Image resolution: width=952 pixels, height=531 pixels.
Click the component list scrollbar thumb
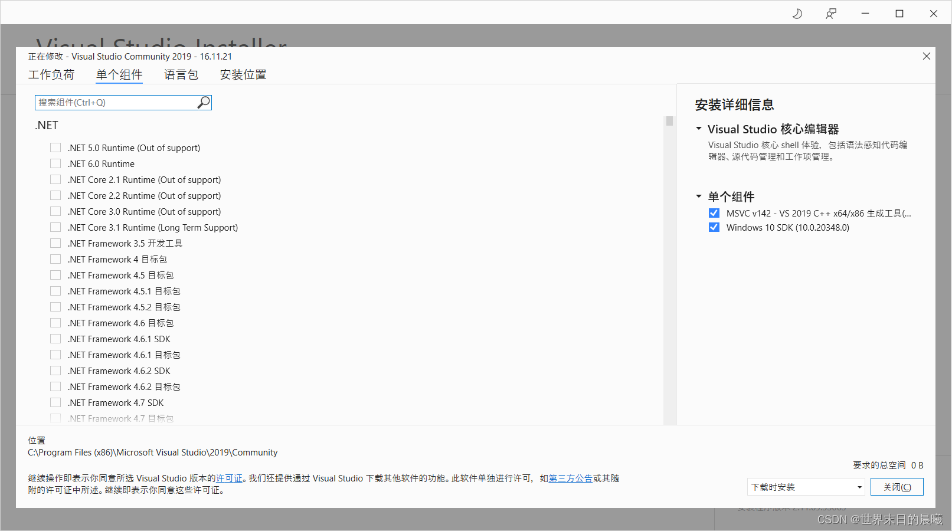pyautogui.click(x=669, y=121)
